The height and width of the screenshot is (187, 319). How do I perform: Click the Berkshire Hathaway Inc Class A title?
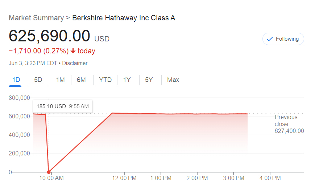point(124,18)
